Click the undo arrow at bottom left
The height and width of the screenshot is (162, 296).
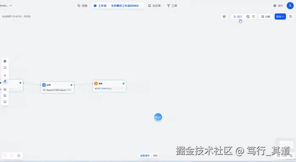click(5, 156)
